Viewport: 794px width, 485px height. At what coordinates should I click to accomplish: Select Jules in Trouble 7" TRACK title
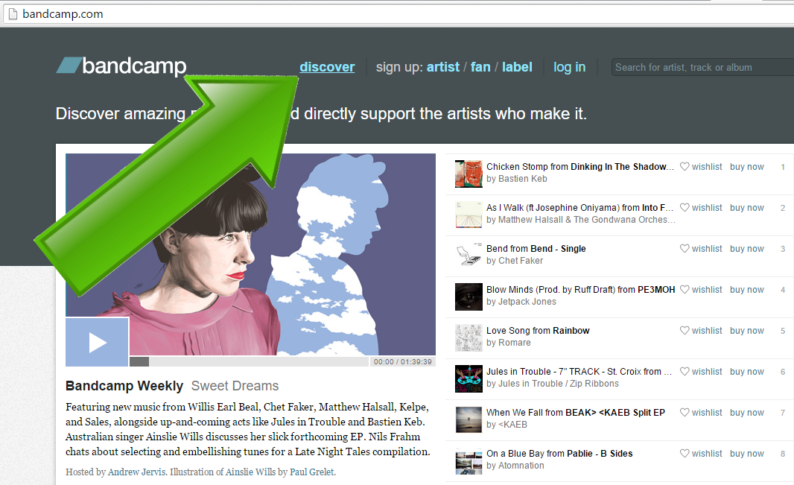(x=579, y=372)
